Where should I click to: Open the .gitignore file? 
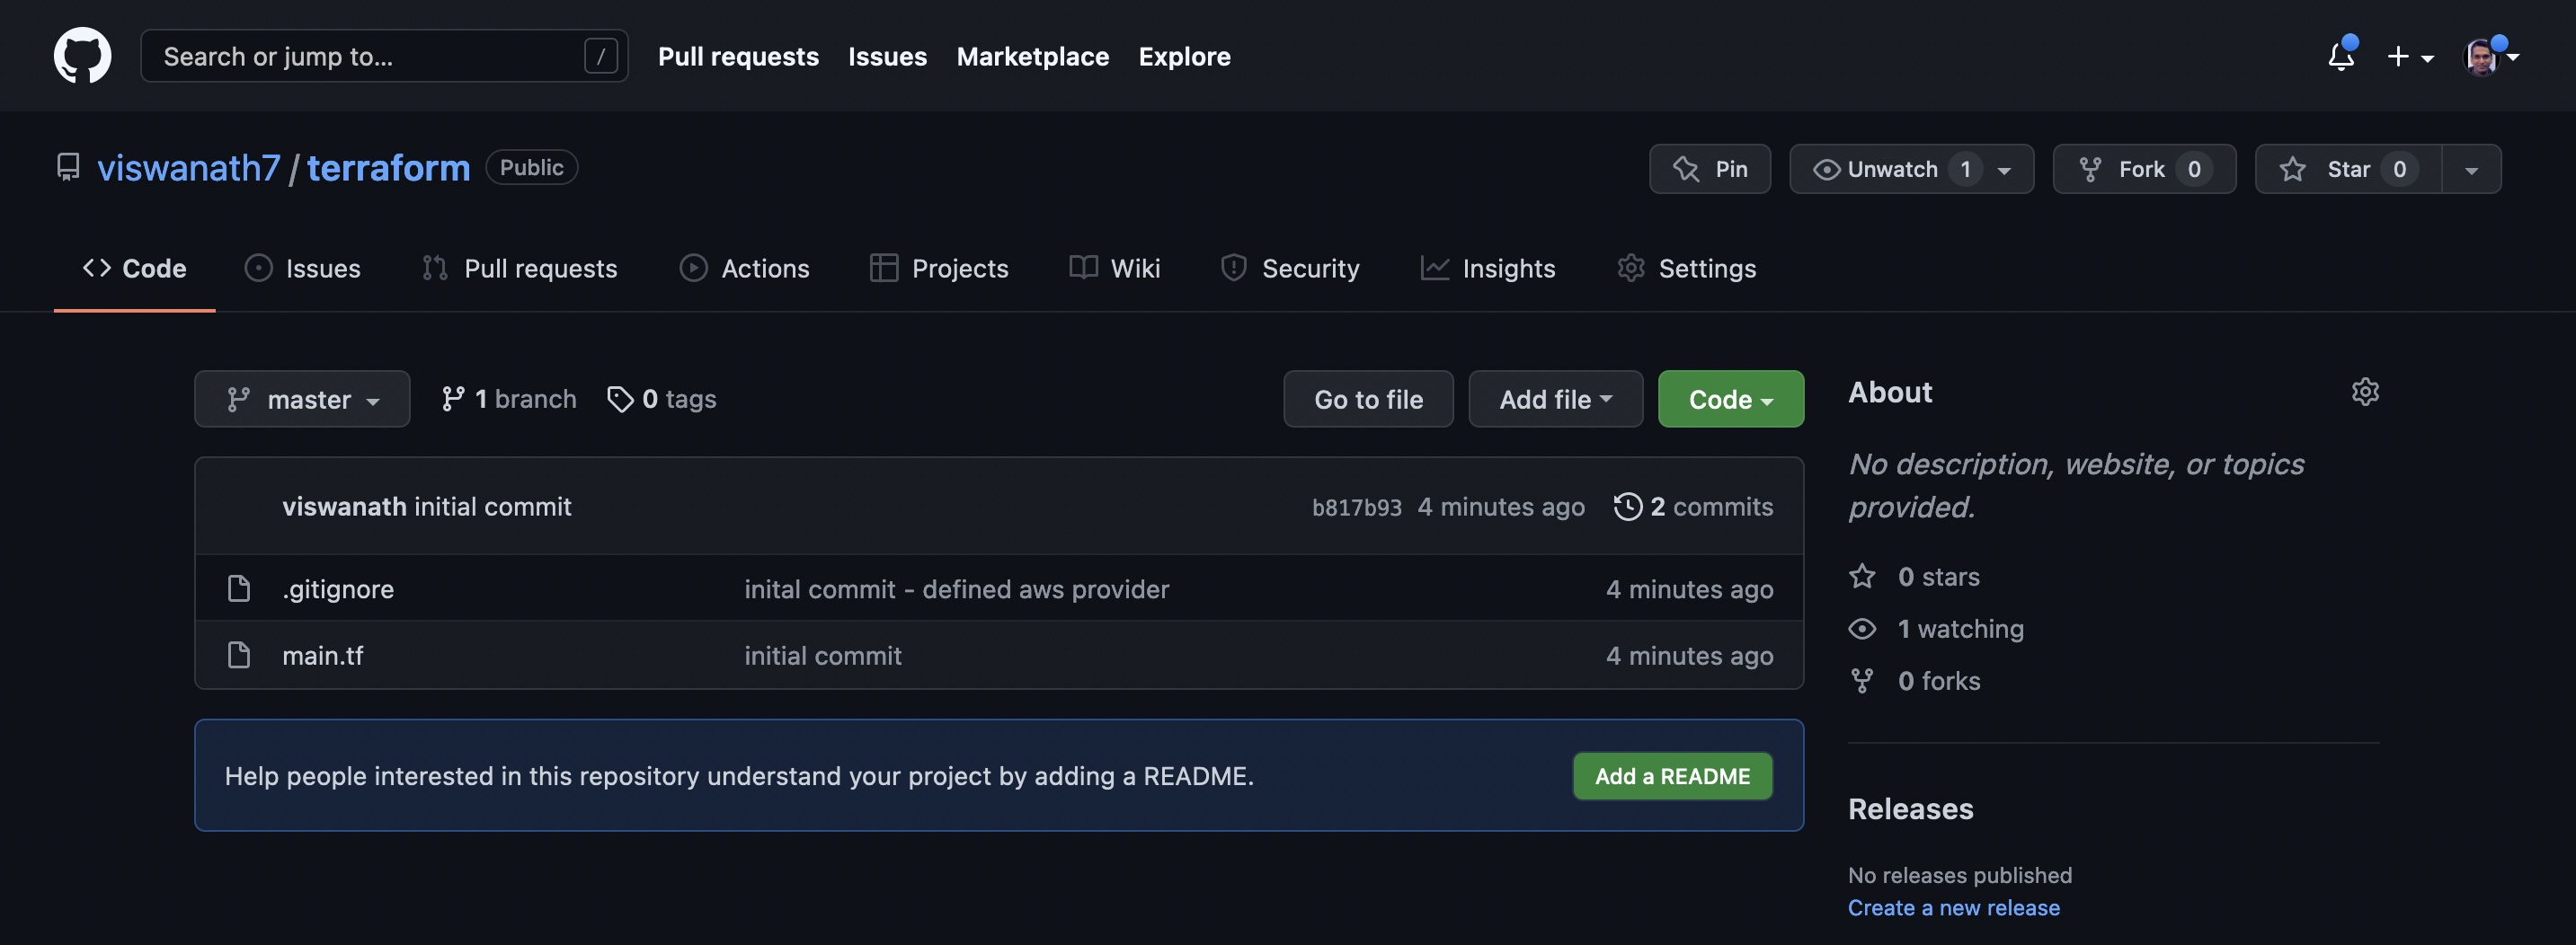tap(338, 589)
